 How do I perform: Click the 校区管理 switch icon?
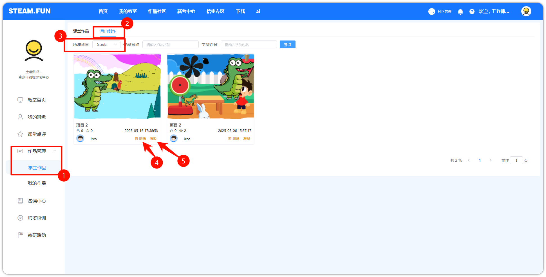431,12
